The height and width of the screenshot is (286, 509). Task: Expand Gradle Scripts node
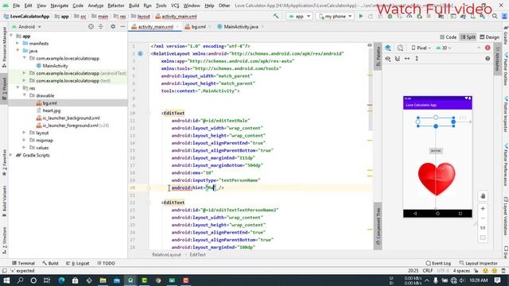11,156
